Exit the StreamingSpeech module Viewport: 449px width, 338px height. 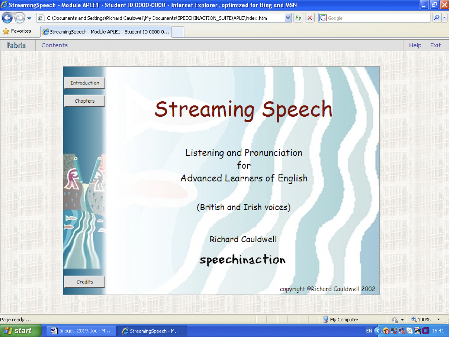435,45
